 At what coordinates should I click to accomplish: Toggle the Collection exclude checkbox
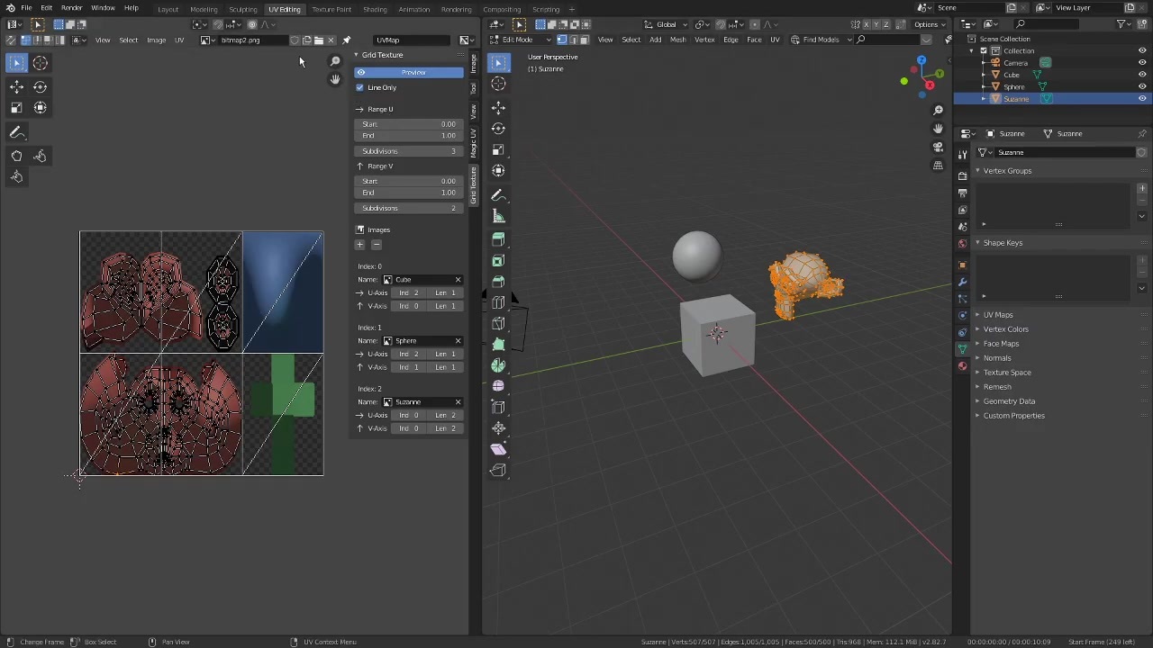984,51
